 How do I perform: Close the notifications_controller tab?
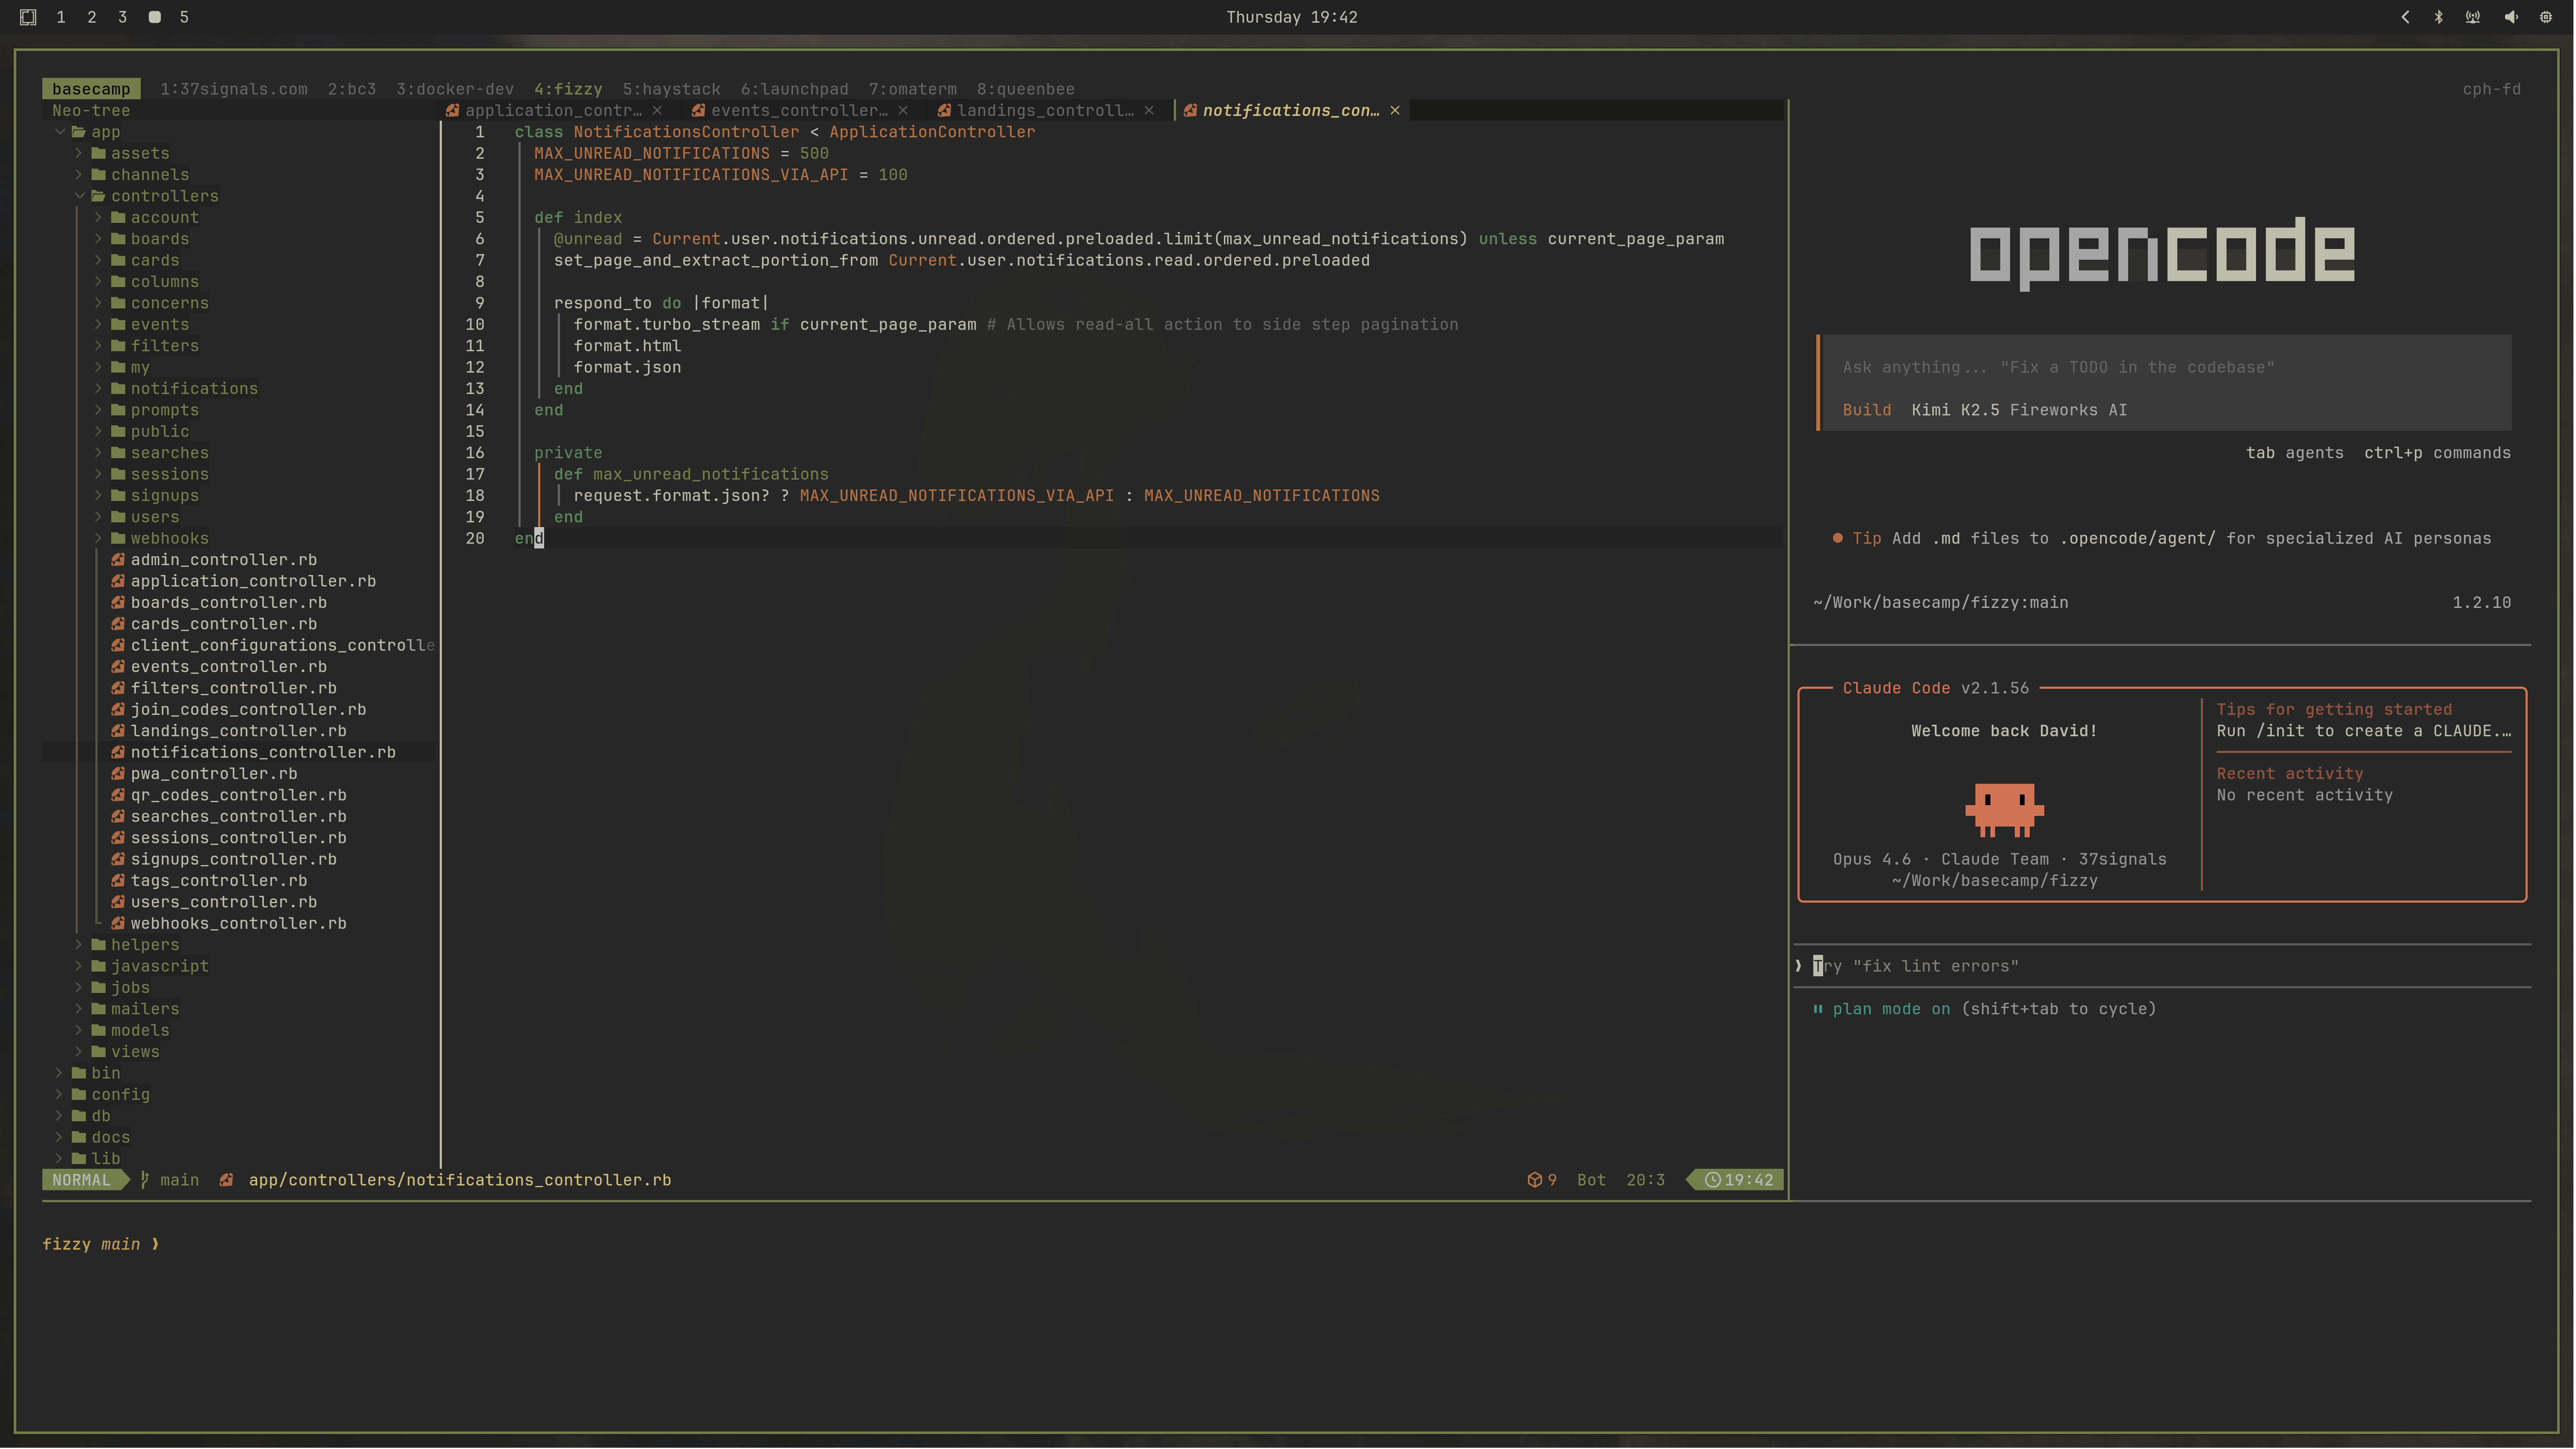1395,111
